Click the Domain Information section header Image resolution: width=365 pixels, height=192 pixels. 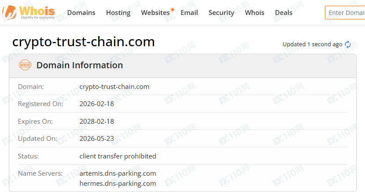[x=80, y=65]
